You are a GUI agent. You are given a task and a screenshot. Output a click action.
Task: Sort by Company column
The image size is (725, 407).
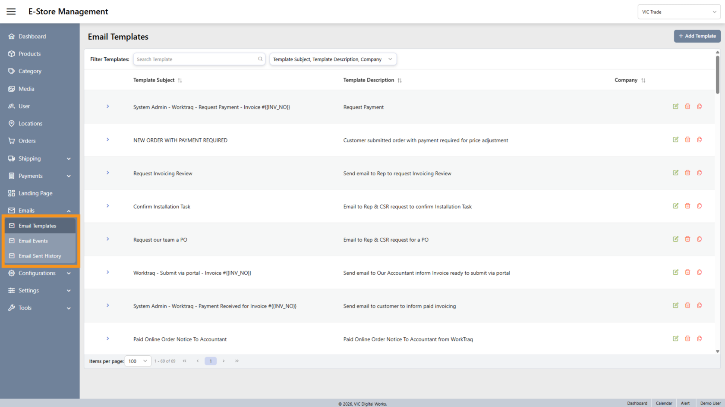[643, 81]
